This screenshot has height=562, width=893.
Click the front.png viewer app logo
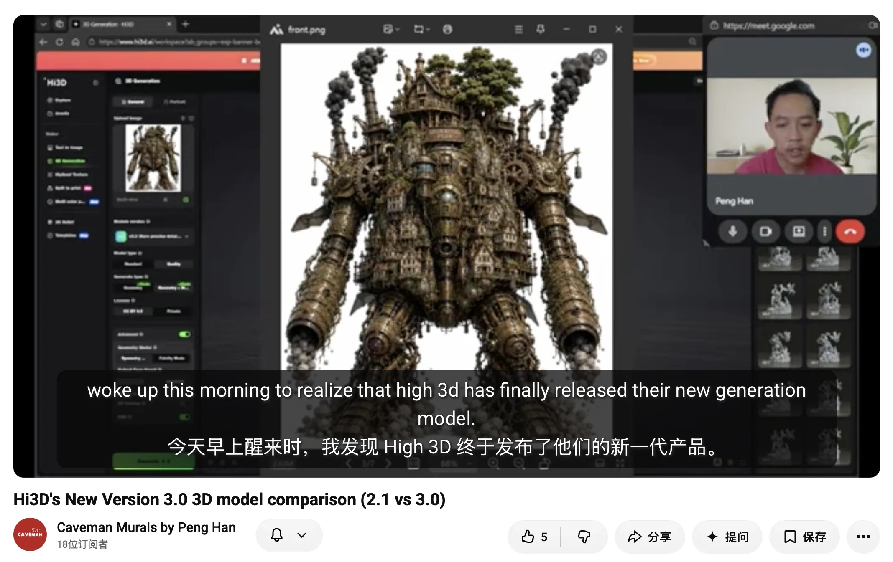pyautogui.click(x=276, y=30)
